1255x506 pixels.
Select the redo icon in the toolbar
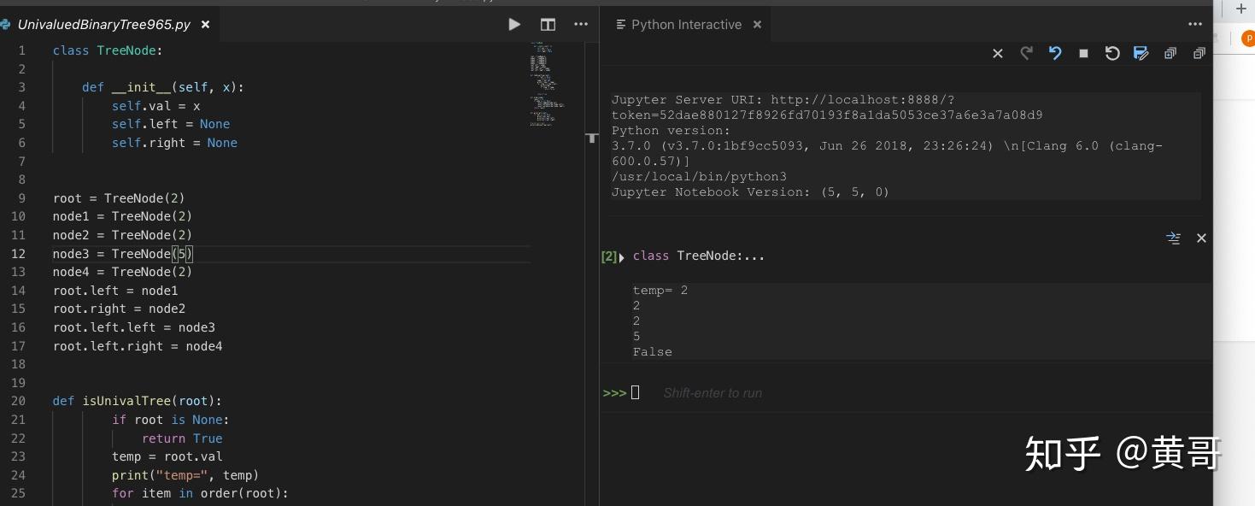tap(1026, 53)
